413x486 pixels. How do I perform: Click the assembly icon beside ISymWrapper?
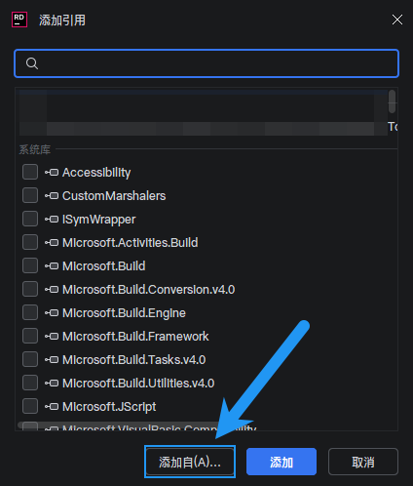tap(52, 220)
